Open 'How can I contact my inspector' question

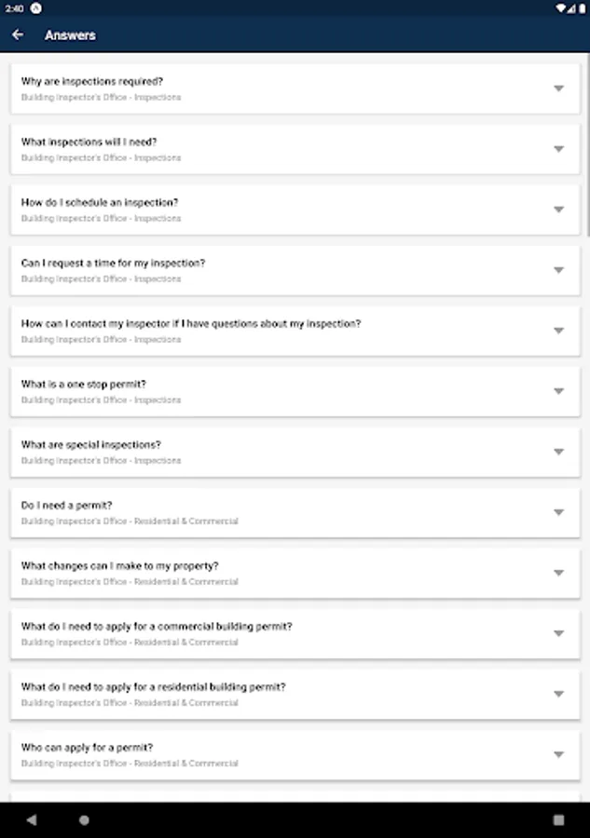point(191,324)
